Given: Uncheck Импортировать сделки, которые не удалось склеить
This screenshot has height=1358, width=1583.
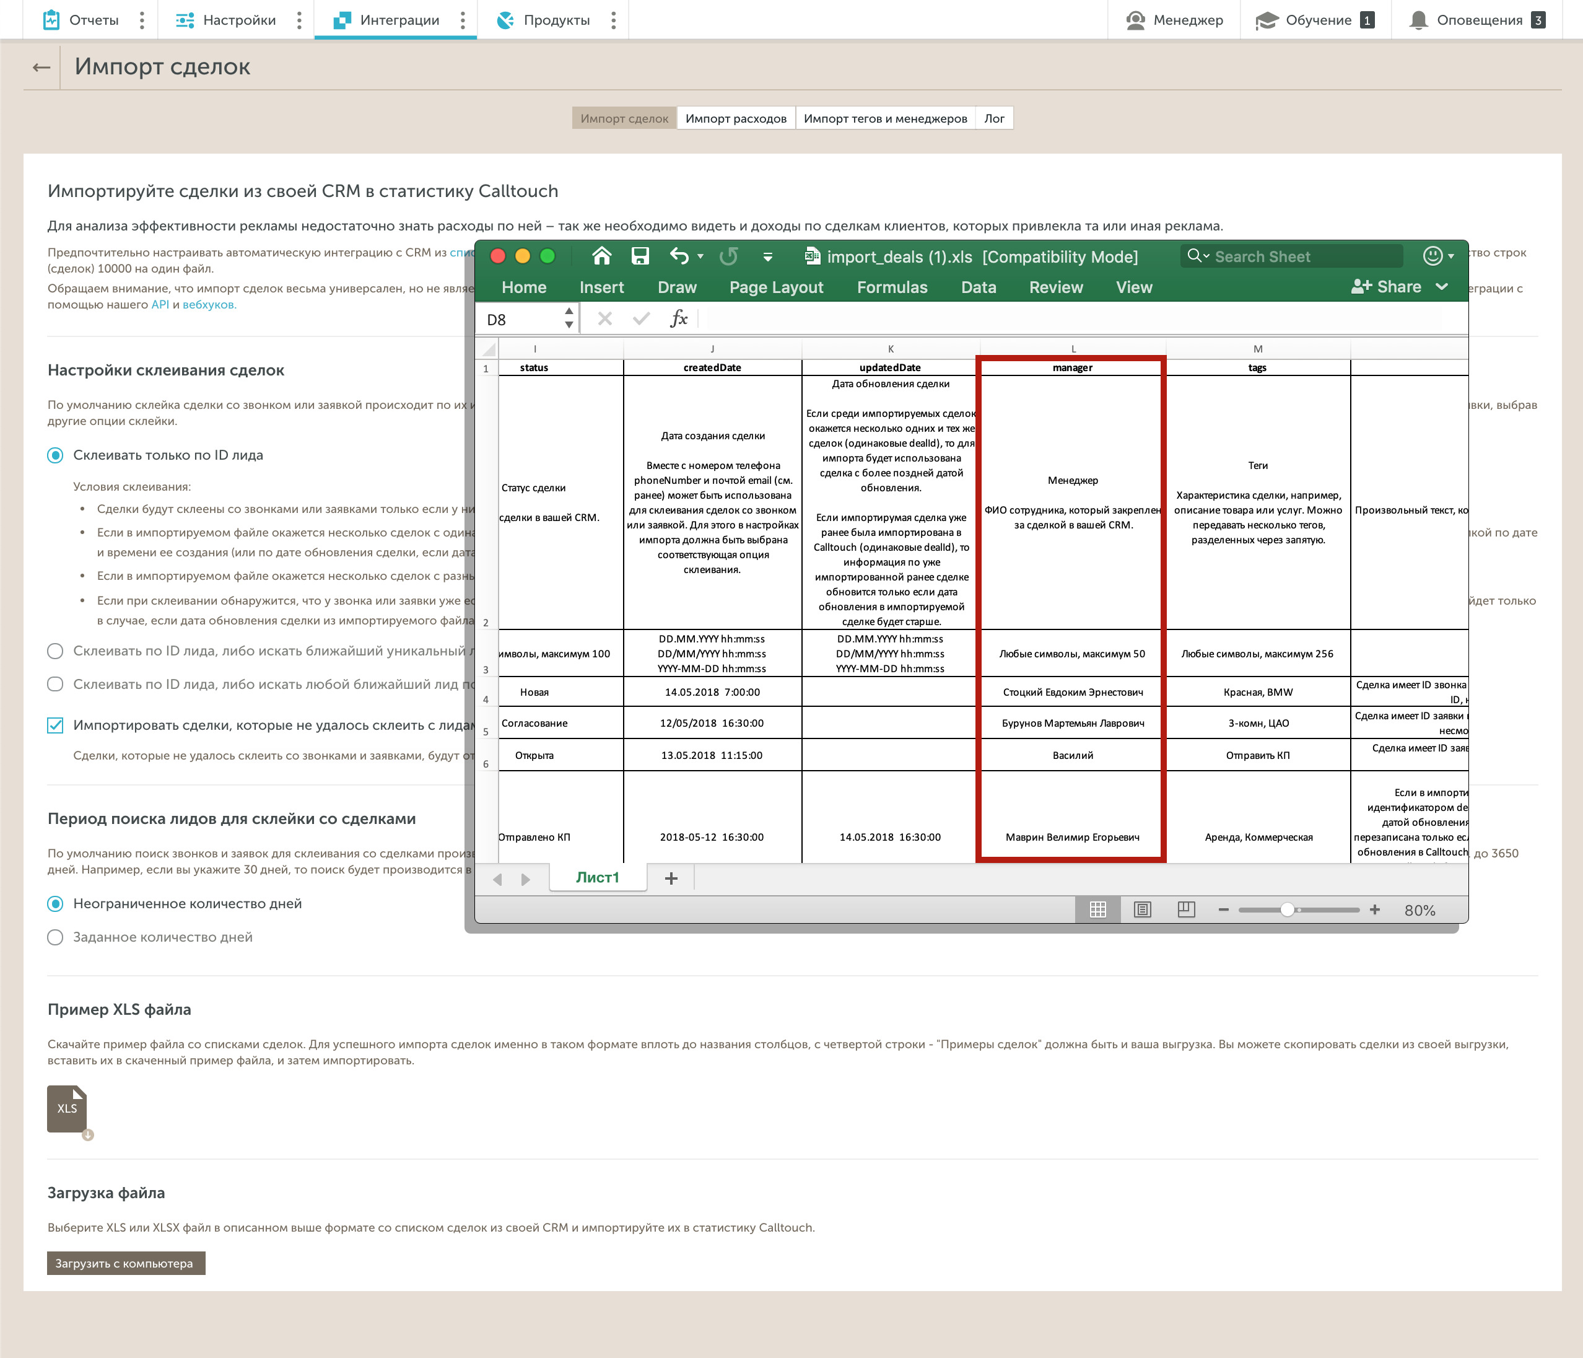Looking at the screenshot, I should (55, 725).
